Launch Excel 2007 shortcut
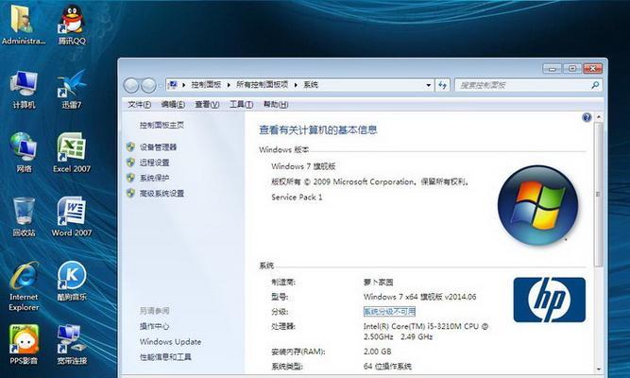630x378 pixels. [x=72, y=153]
